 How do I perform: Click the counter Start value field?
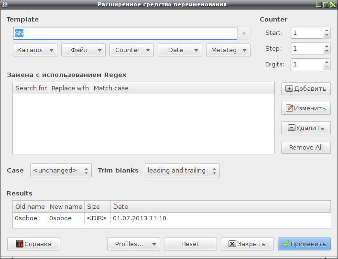pos(307,33)
